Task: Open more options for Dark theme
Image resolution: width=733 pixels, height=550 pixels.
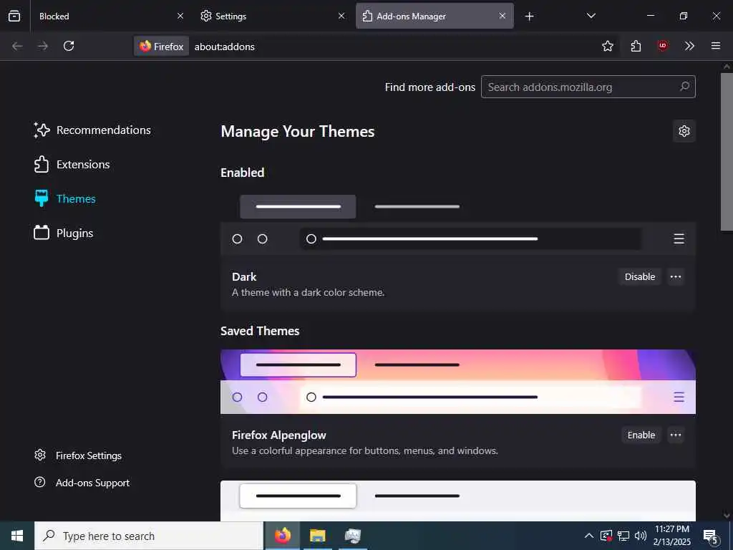Action: 676,277
